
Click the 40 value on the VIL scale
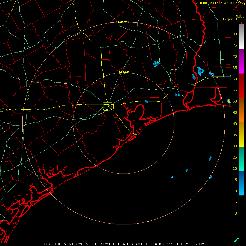[x=235, y=124]
